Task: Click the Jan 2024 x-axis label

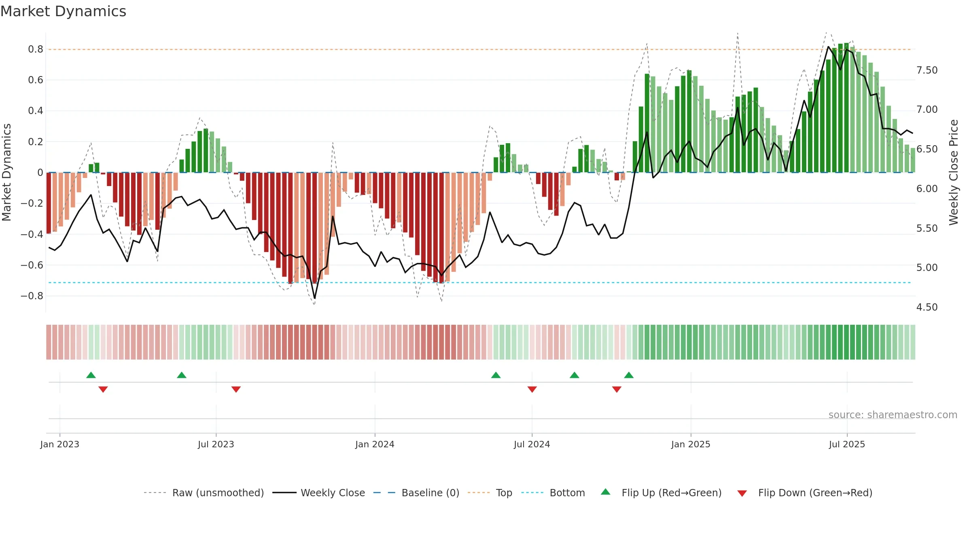Action: 375,444
